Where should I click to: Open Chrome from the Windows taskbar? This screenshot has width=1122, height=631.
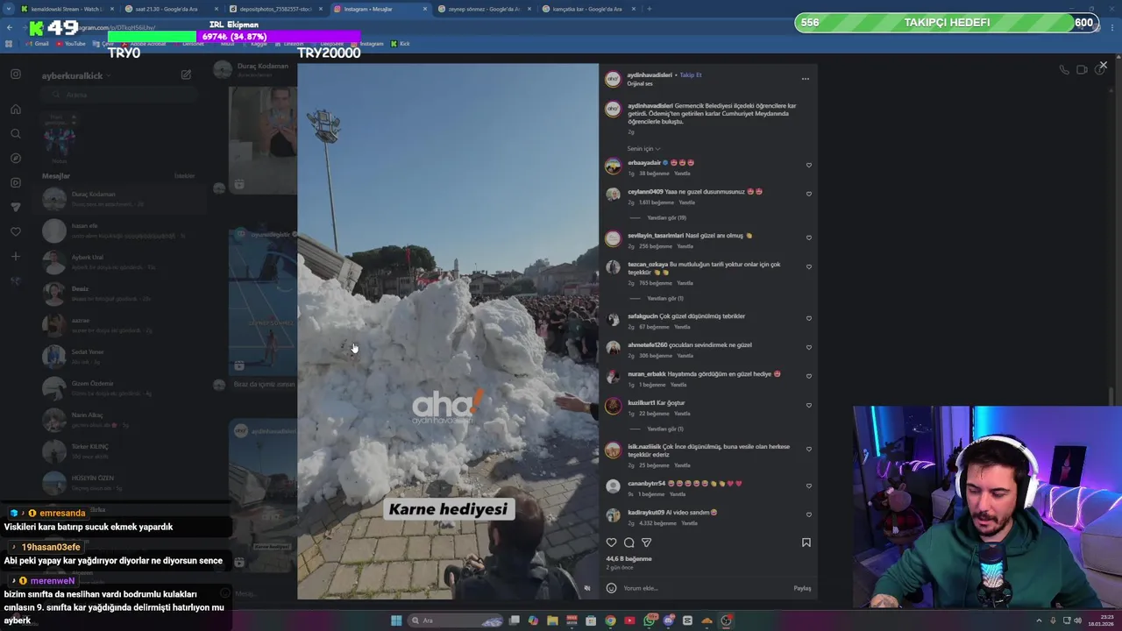610,620
